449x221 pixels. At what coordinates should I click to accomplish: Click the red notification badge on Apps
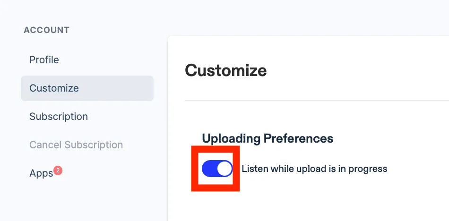tap(58, 171)
